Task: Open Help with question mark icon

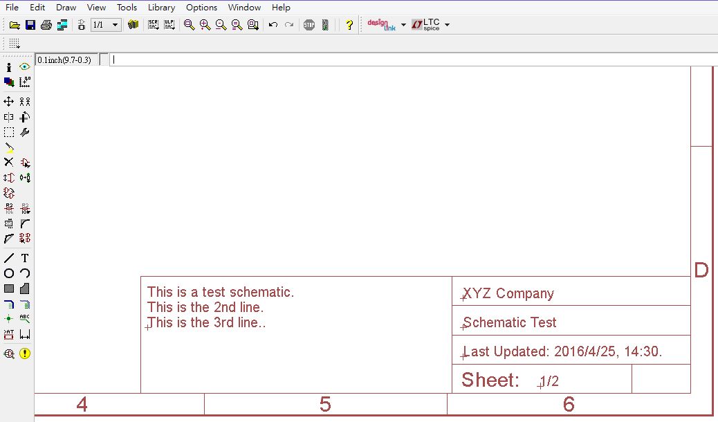Action: point(349,25)
